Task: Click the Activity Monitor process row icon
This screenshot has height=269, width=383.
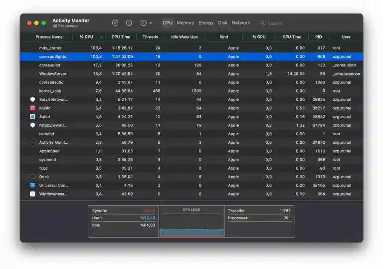Action: point(32,142)
